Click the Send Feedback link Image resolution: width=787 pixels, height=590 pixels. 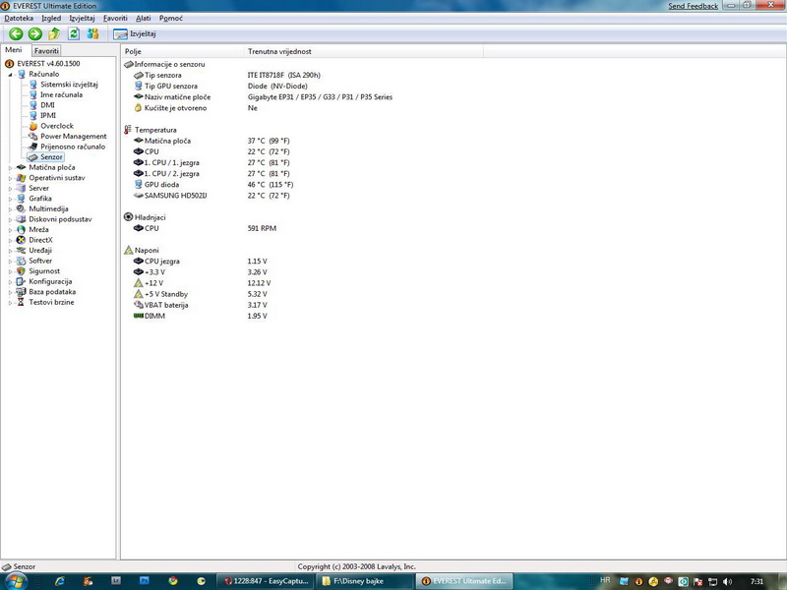693,6
